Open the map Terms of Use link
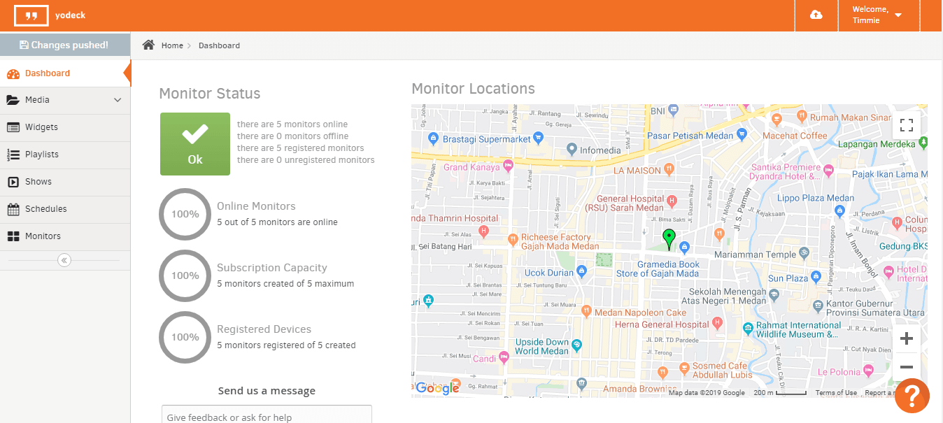Image resolution: width=943 pixels, height=423 pixels. 836,393
